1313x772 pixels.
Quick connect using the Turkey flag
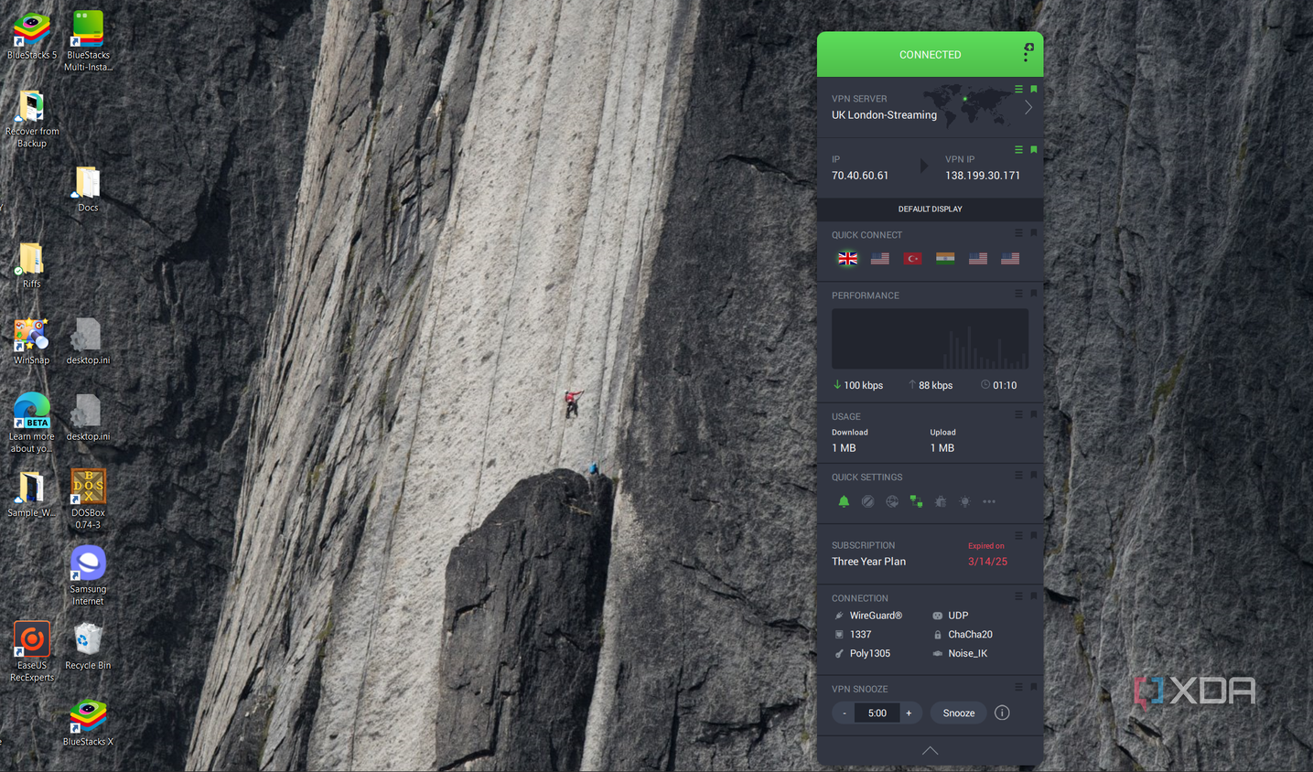coord(912,259)
